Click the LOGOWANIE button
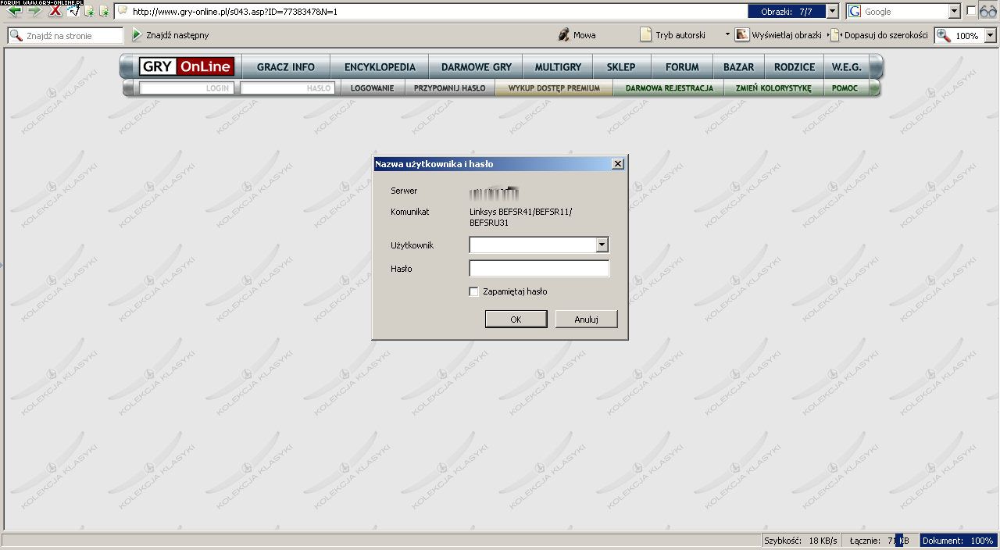Screen dimensions: 1000x550 pos(372,88)
